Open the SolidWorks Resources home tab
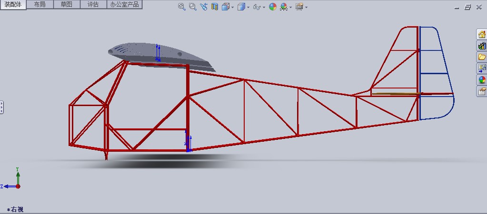 click(x=482, y=34)
